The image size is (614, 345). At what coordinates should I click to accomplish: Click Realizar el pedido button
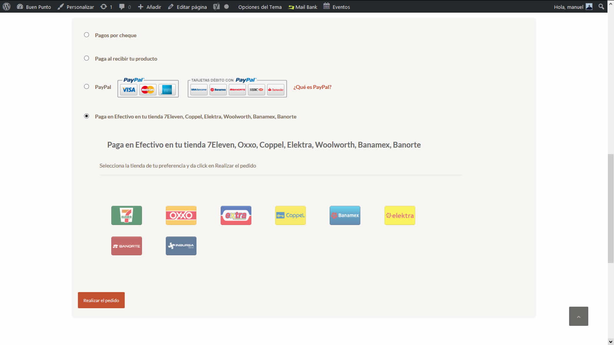[101, 300]
